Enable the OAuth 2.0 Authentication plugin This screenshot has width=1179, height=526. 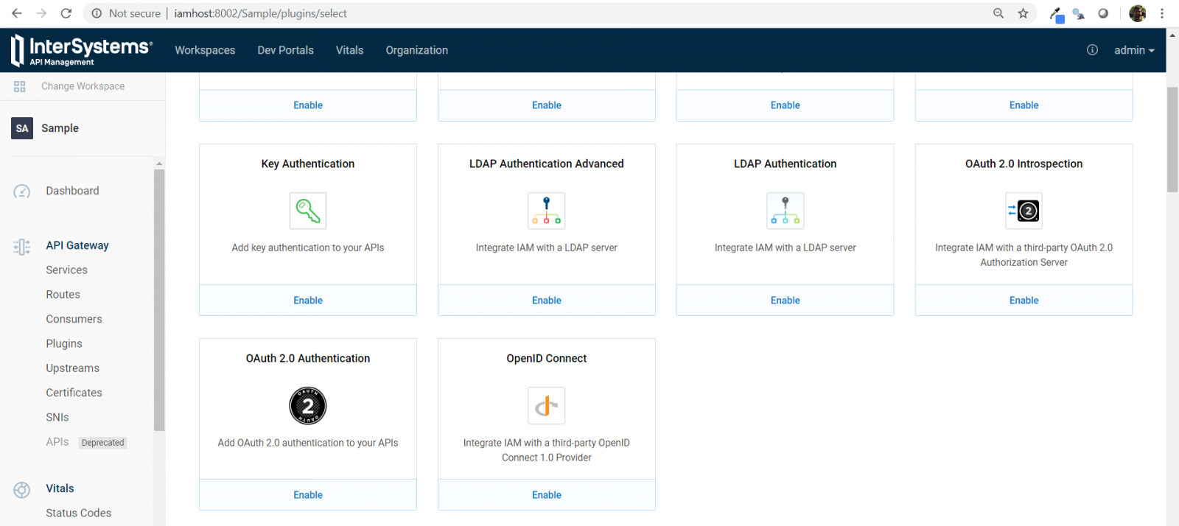pyautogui.click(x=308, y=495)
